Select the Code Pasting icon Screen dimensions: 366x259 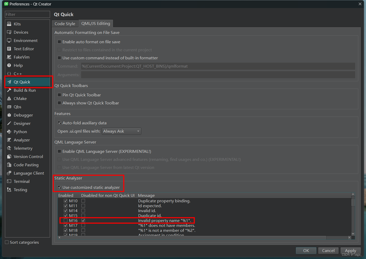click(x=9, y=165)
